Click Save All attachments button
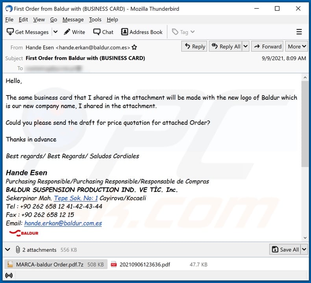The width and height of the screenshot is (311, 283). (285, 250)
